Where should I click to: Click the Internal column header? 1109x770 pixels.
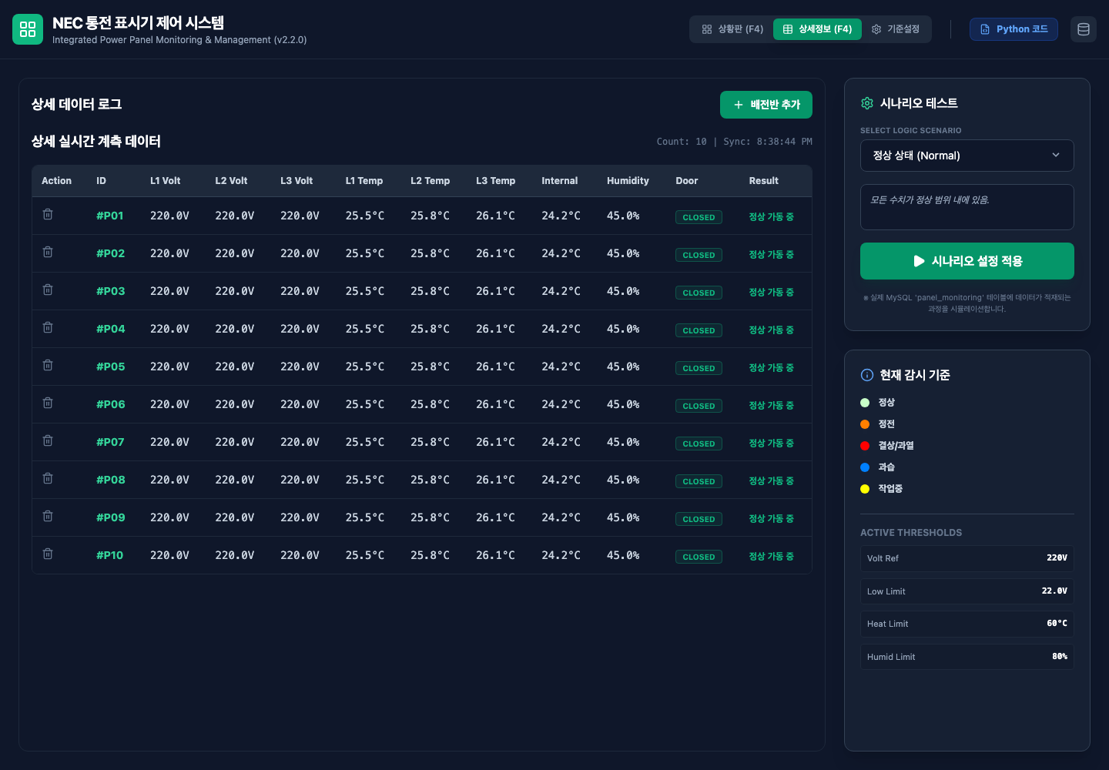pos(560,181)
